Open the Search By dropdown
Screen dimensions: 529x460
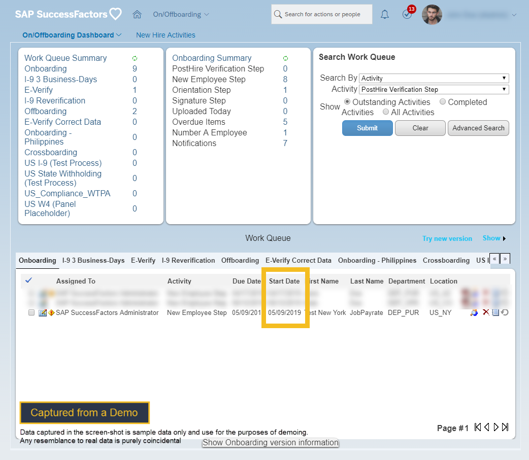pyautogui.click(x=434, y=78)
